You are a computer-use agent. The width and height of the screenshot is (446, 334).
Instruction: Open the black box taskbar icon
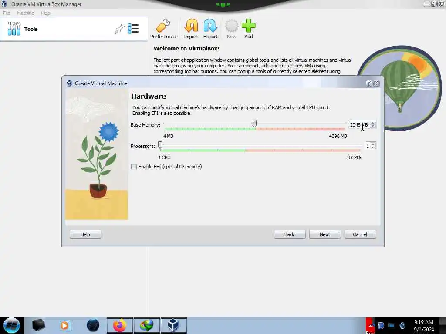pyautogui.click(x=39, y=325)
